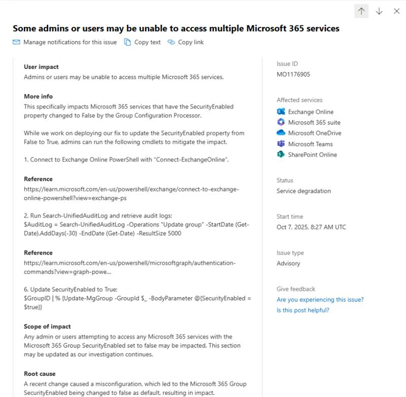Copy the issue text
The height and width of the screenshot is (397, 406).
(143, 42)
